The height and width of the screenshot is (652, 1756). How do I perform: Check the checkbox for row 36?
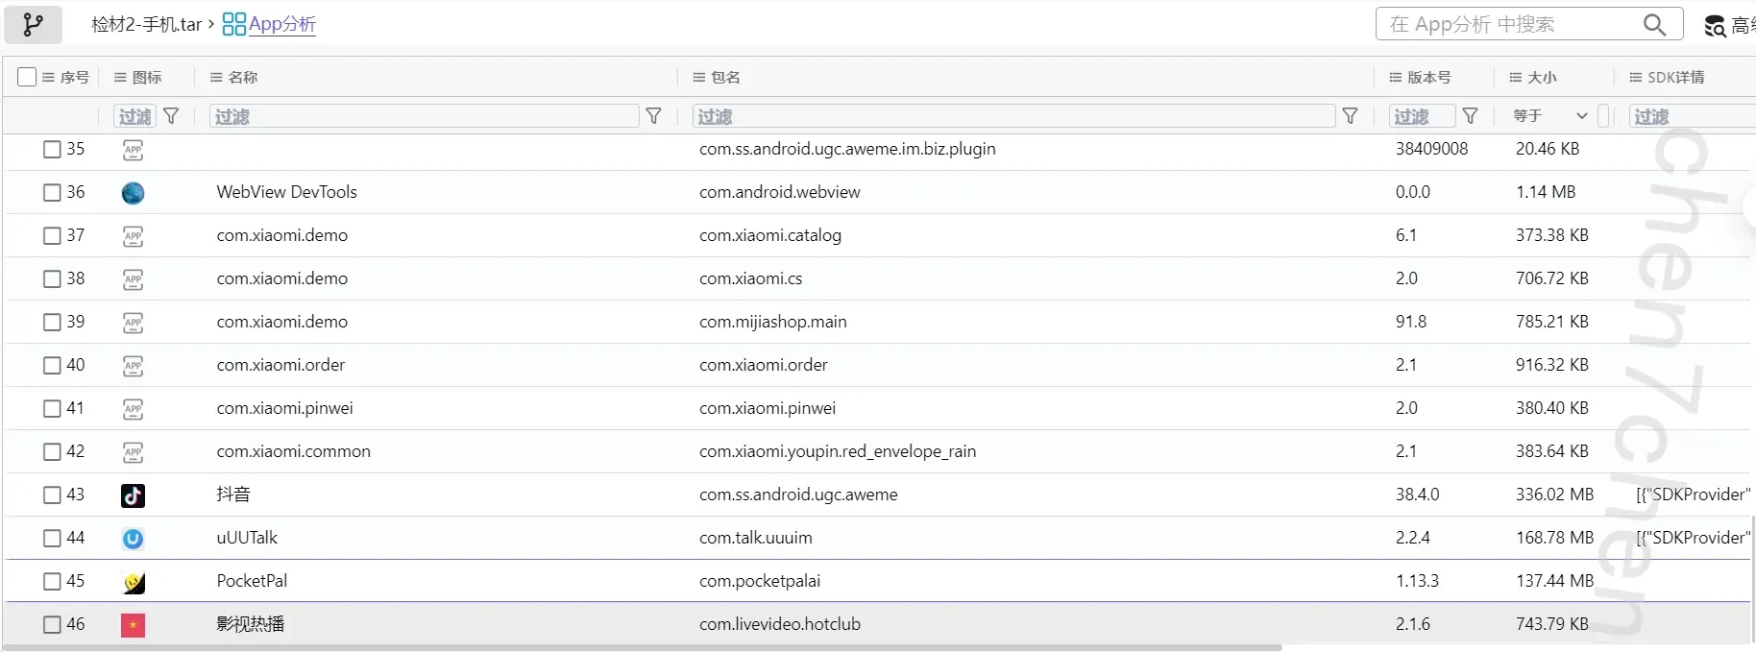point(52,193)
